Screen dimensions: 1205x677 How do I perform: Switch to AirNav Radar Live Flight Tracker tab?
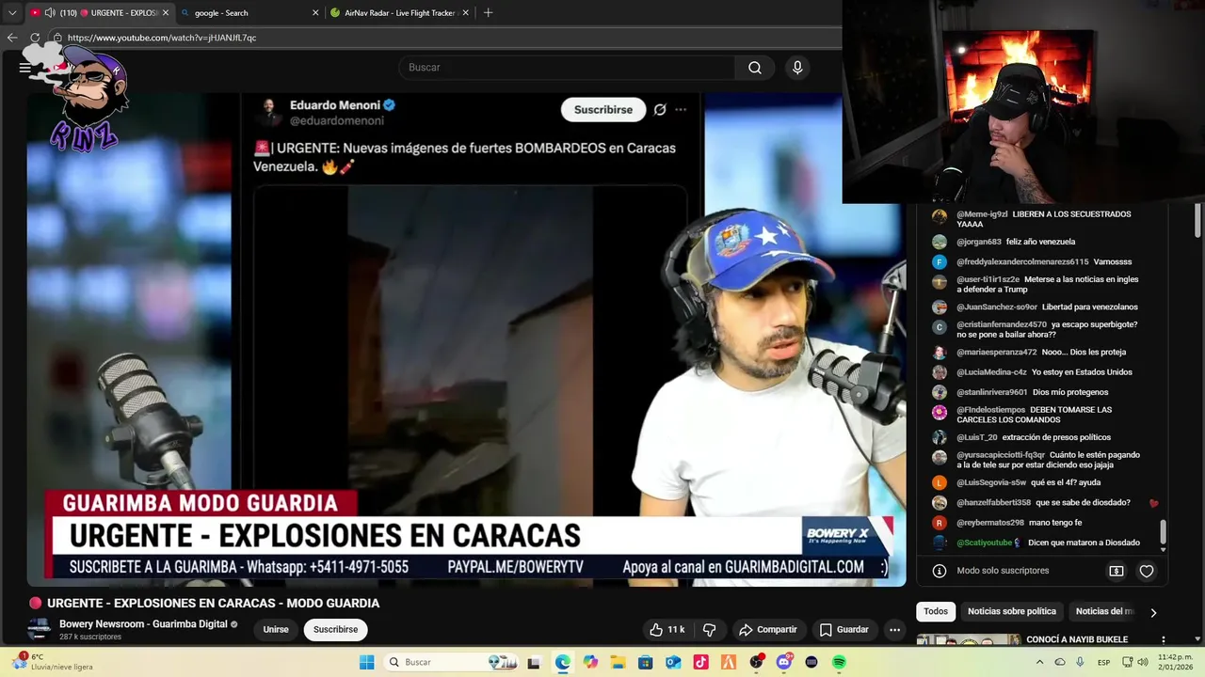pos(399,13)
